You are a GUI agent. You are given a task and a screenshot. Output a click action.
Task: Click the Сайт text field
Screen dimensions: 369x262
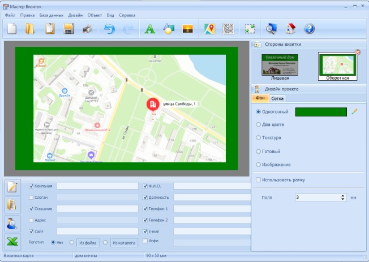(97, 232)
